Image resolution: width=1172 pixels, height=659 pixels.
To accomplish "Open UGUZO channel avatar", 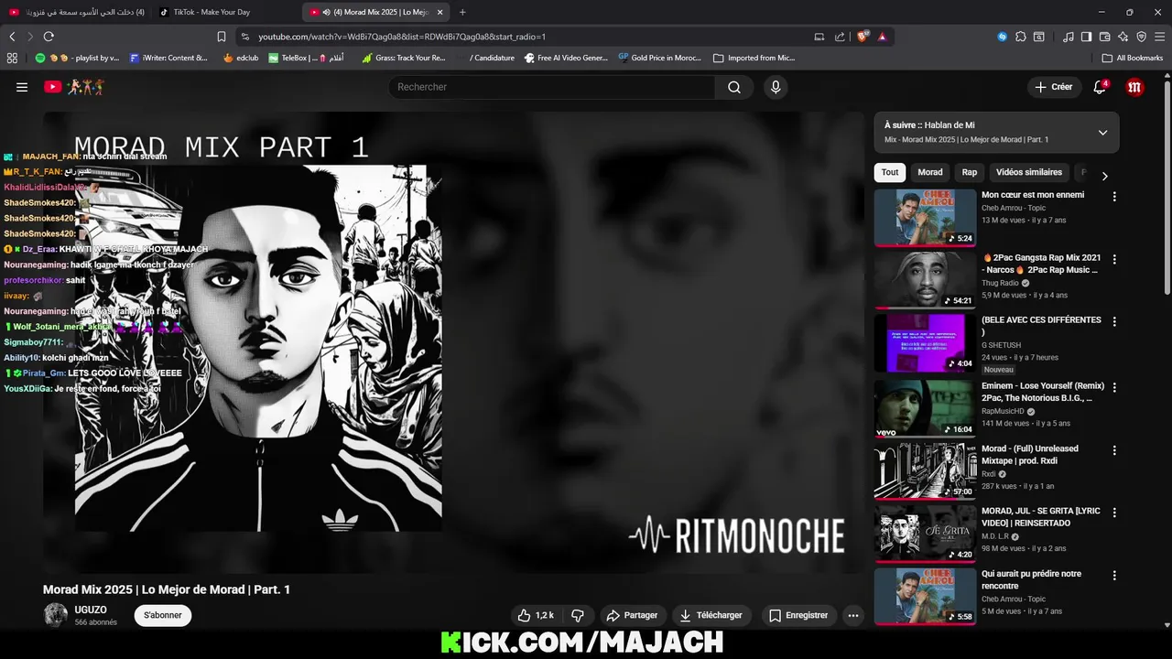I will (x=56, y=615).
